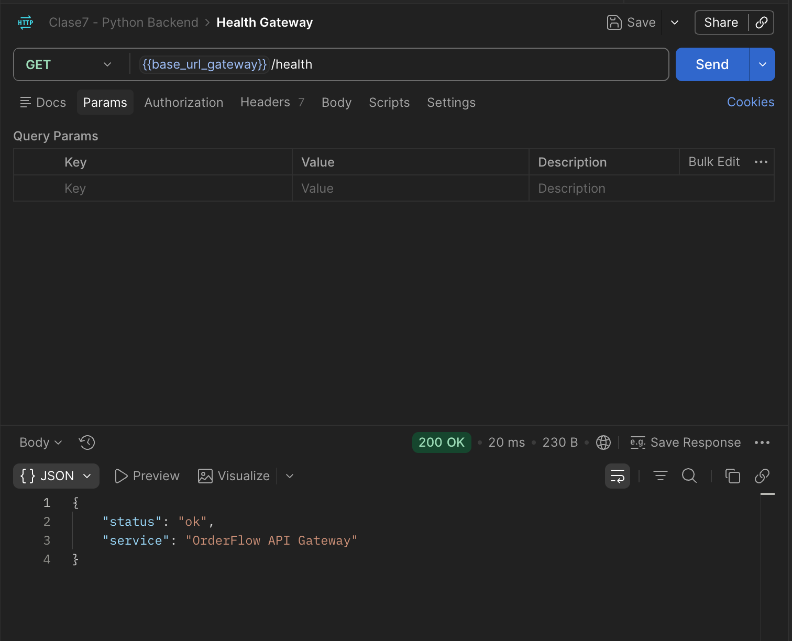Open response history clock icon
Screen dimensions: 792x641
coord(87,443)
